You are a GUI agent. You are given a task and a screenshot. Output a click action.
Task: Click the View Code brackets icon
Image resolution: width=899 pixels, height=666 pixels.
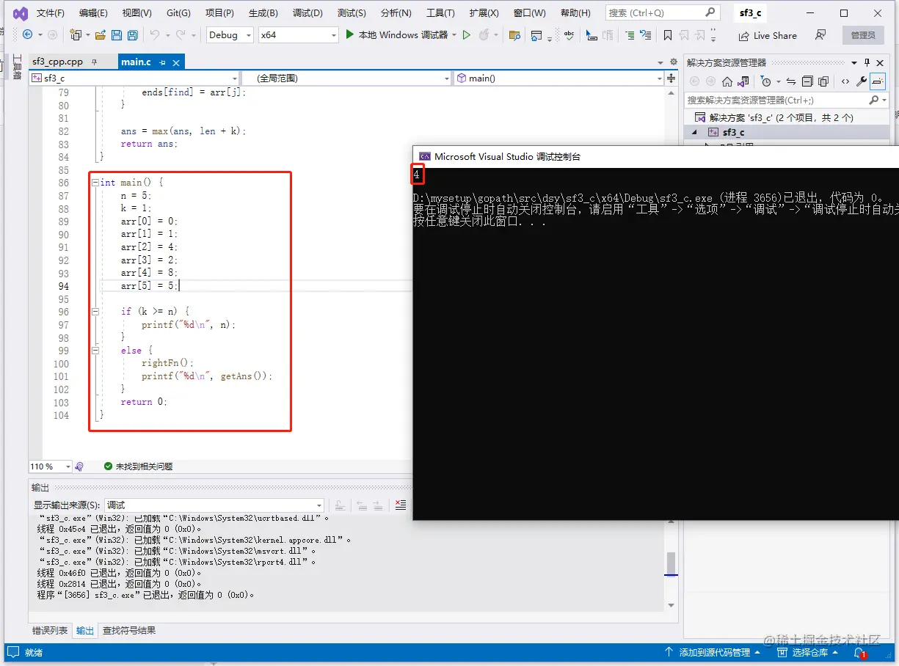tap(845, 81)
